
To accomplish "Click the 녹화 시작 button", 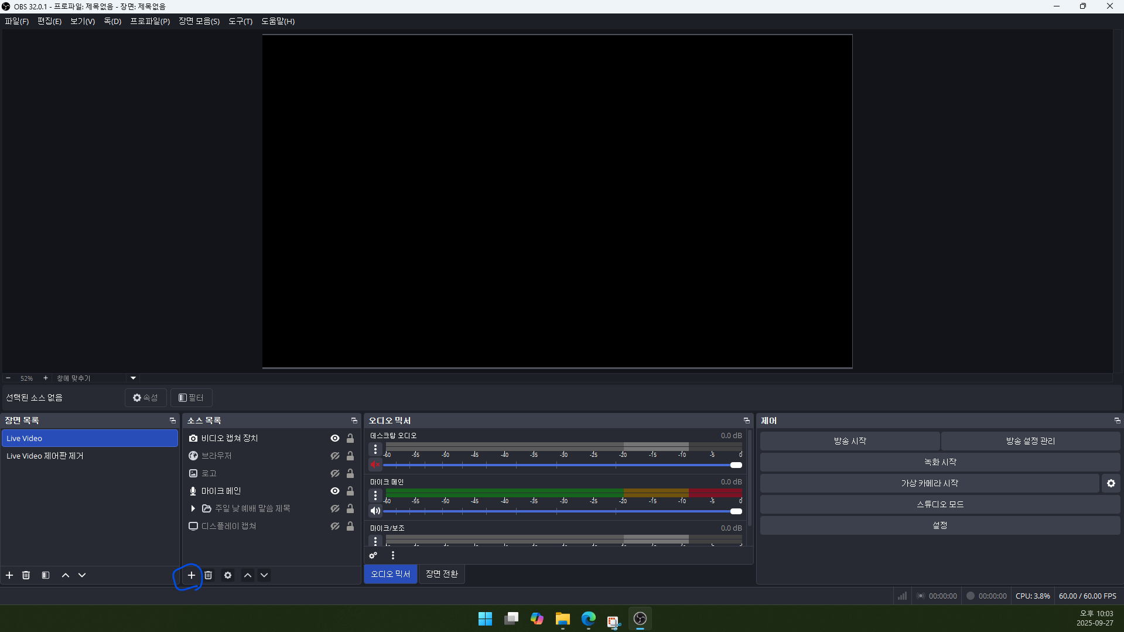I will pyautogui.click(x=939, y=462).
